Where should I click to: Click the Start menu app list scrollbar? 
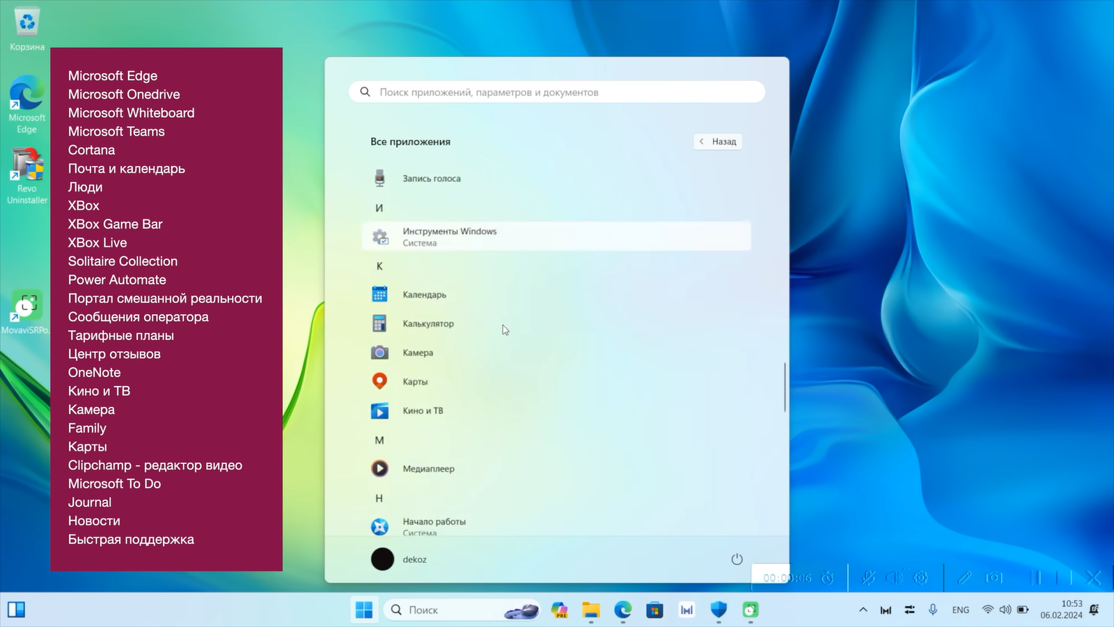coord(785,387)
